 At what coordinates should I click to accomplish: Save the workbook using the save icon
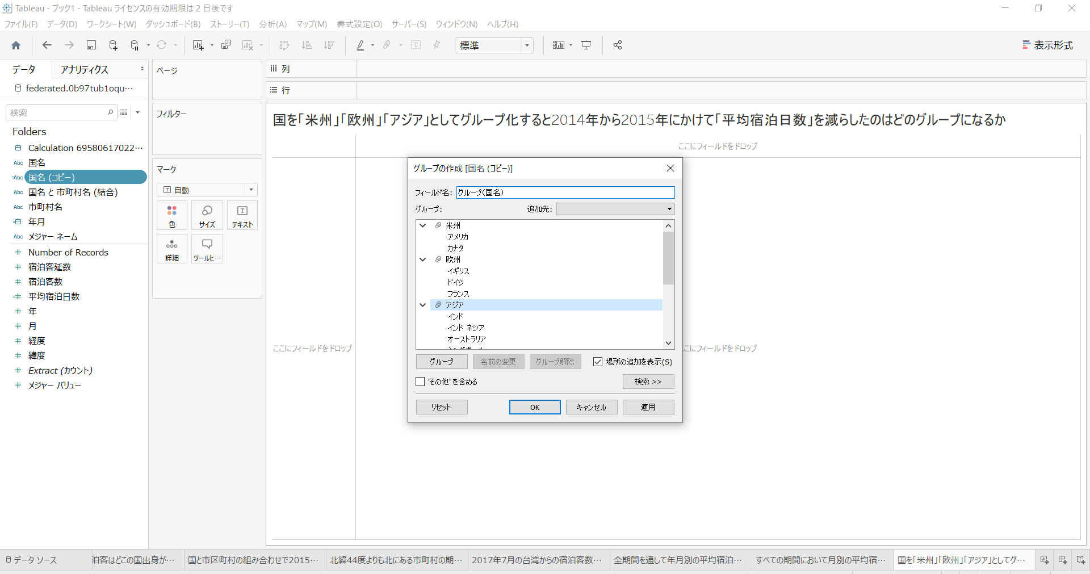coord(91,45)
